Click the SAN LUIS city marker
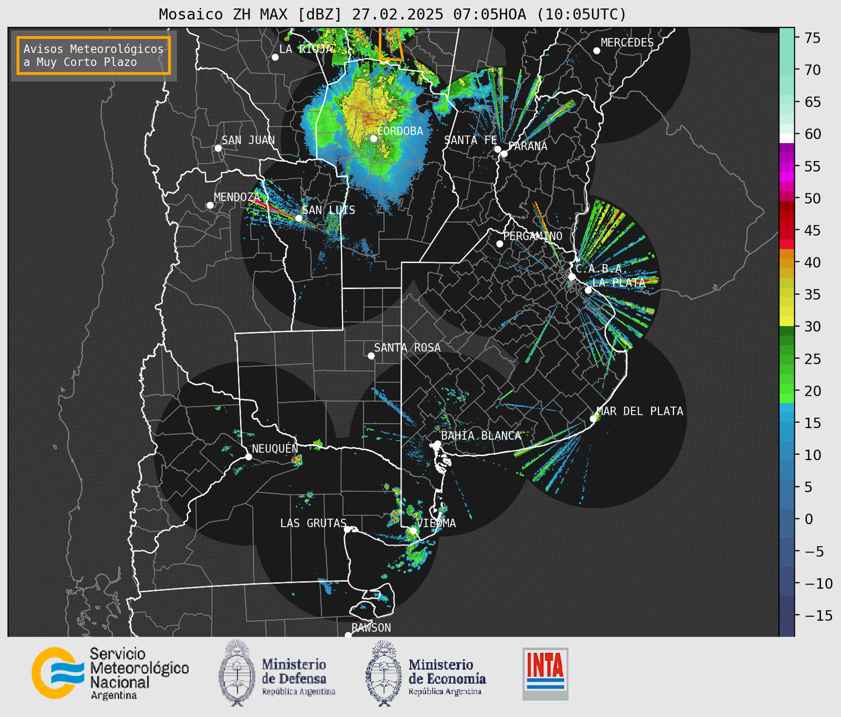 pyautogui.click(x=299, y=218)
